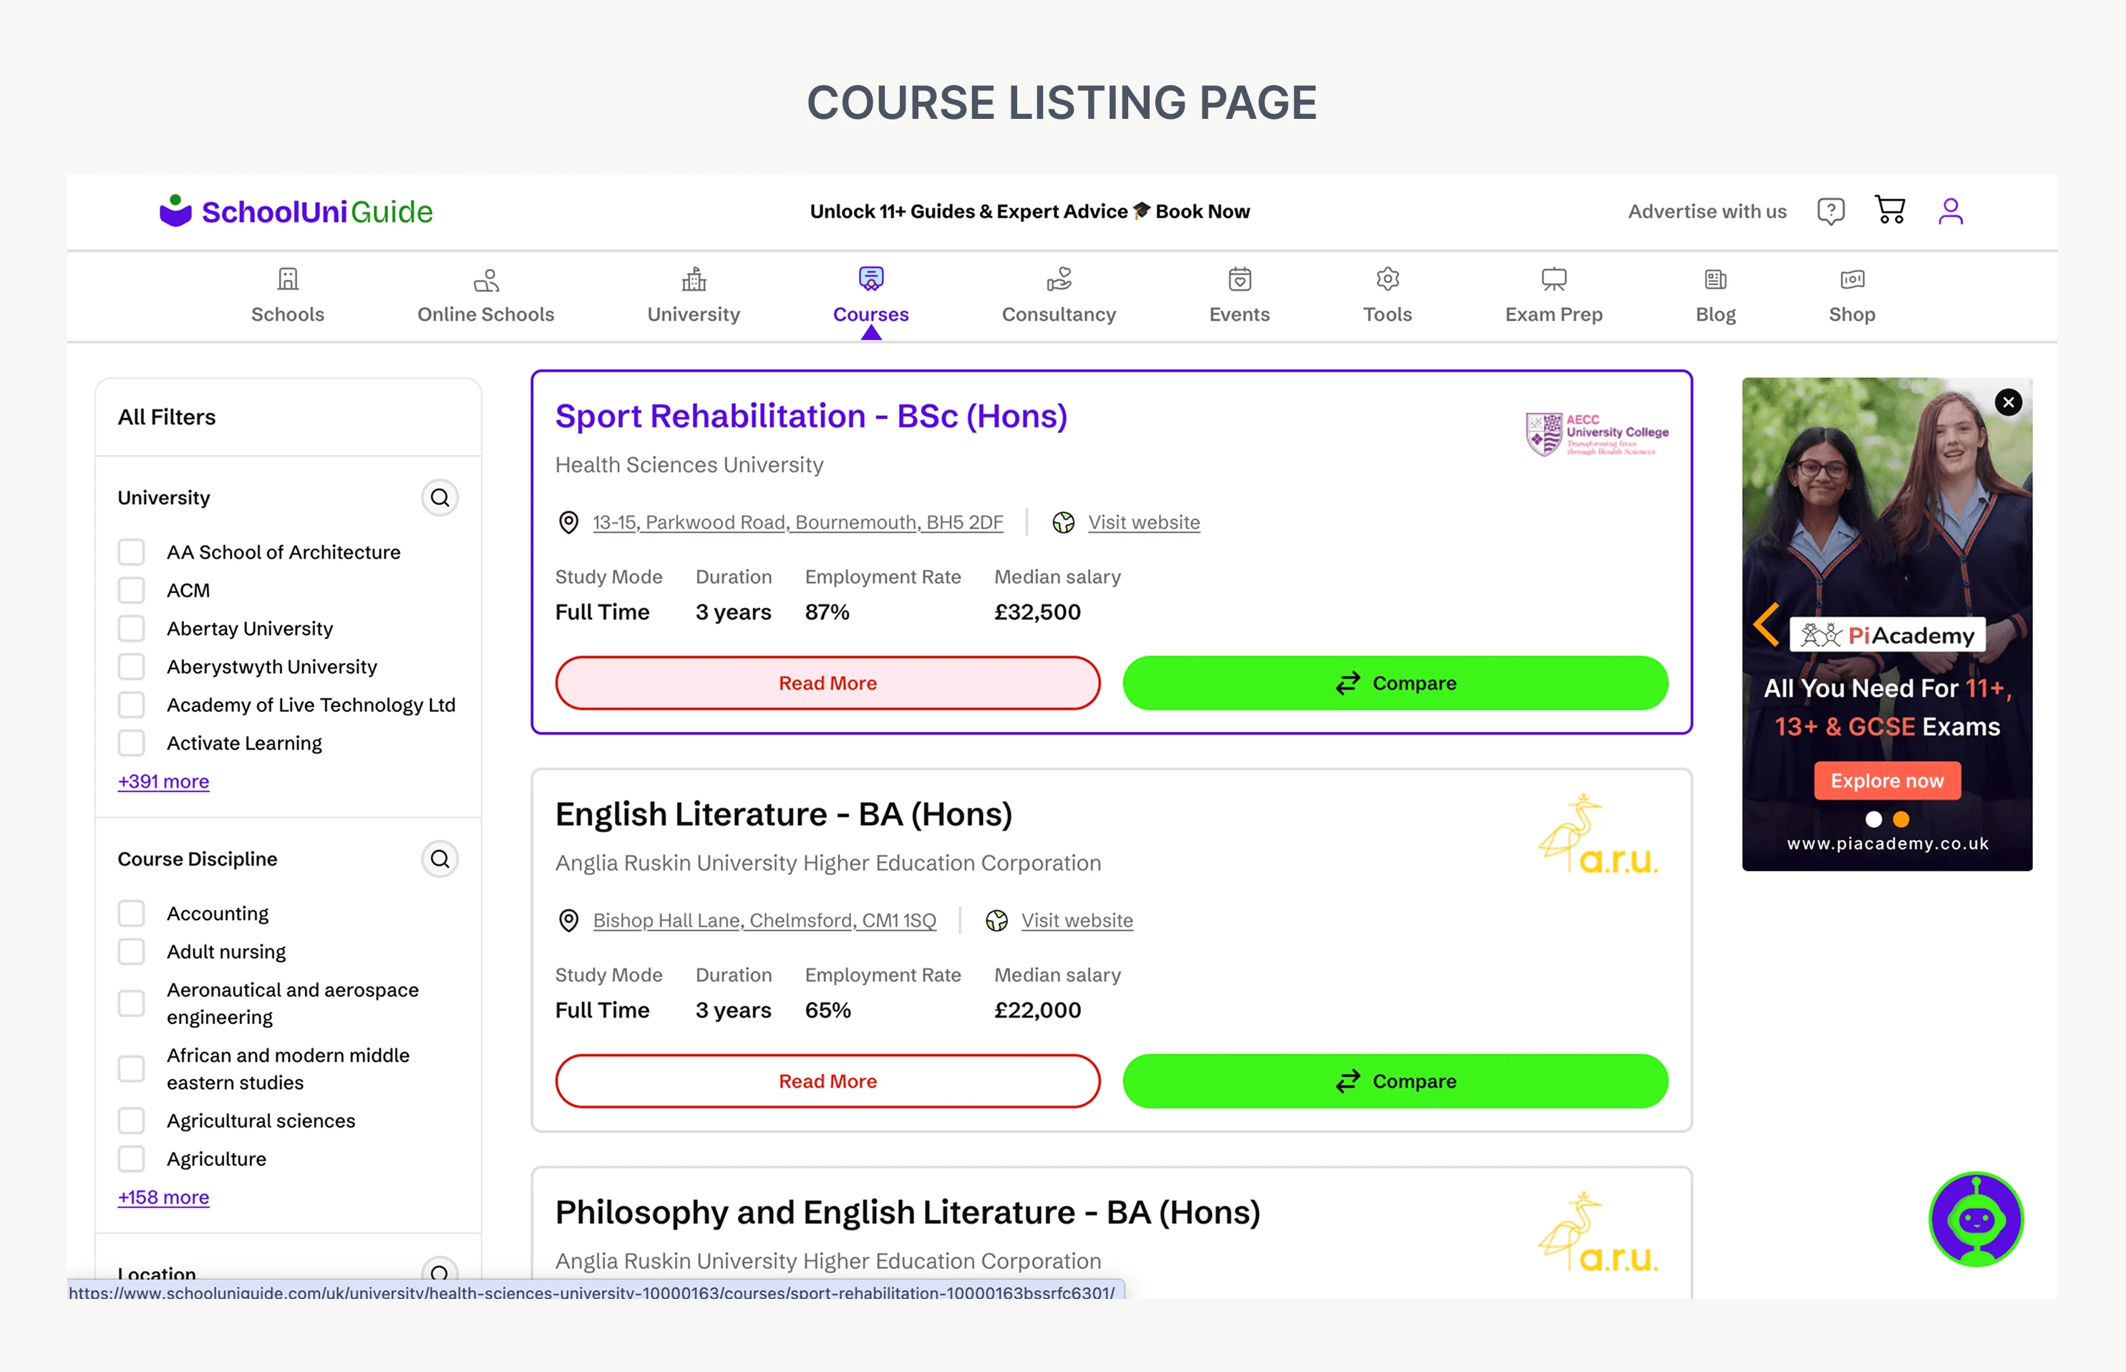Image resolution: width=2126 pixels, height=1372 pixels.
Task: Visit website for Health Sciences University
Action: (x=1144, y=522)
